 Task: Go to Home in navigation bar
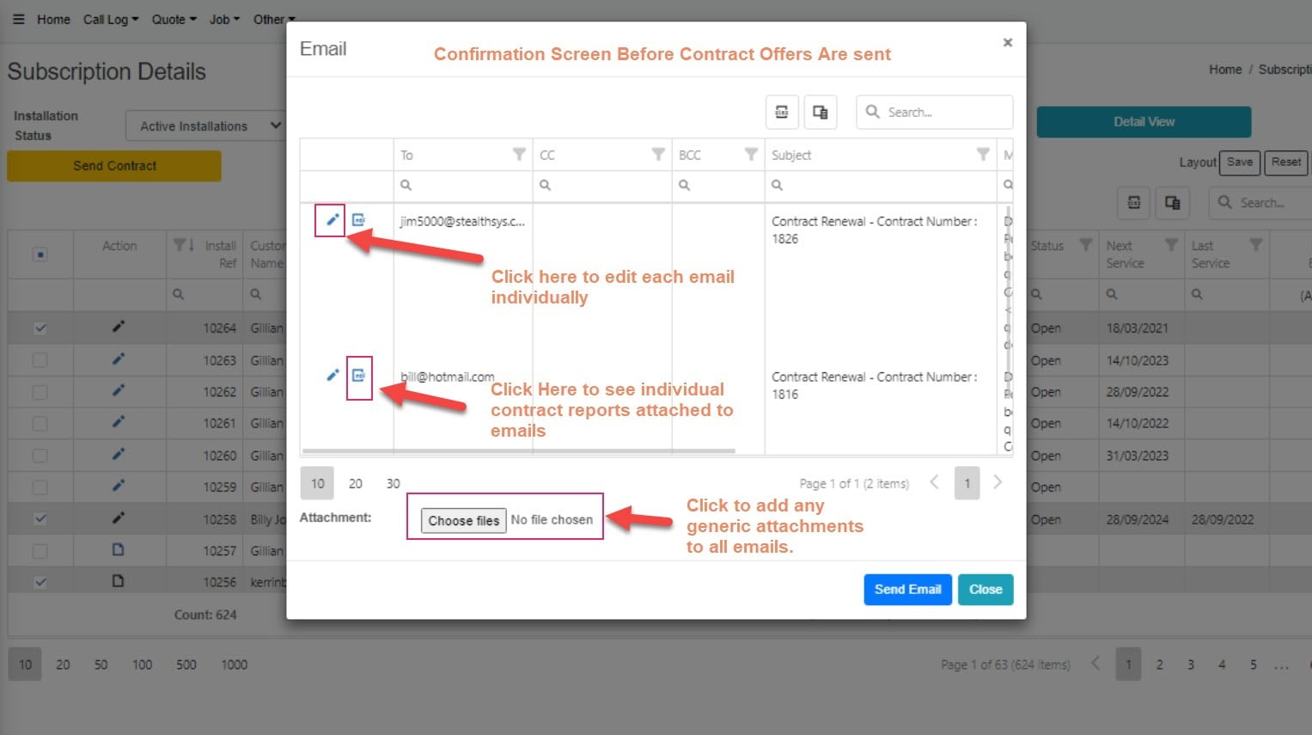click(x=53, y=19)
